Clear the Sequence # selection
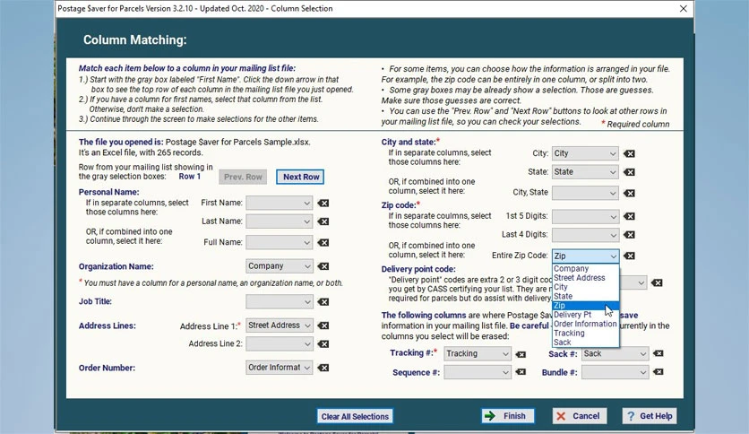This screenshot has height=434, width=749. (x=521, y=372)
